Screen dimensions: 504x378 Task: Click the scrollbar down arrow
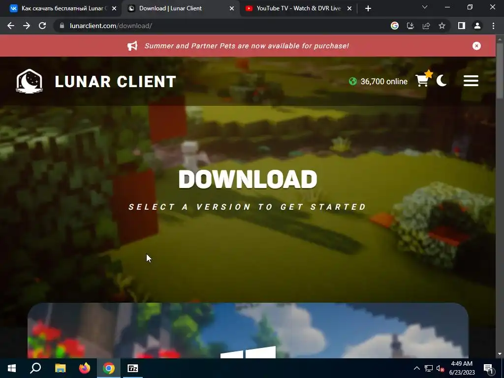500,354
